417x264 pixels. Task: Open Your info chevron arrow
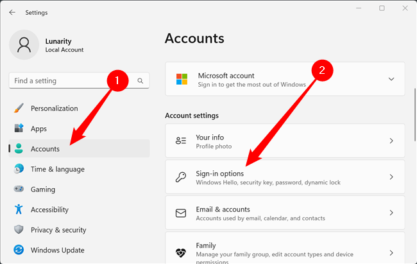pos(391,141)
